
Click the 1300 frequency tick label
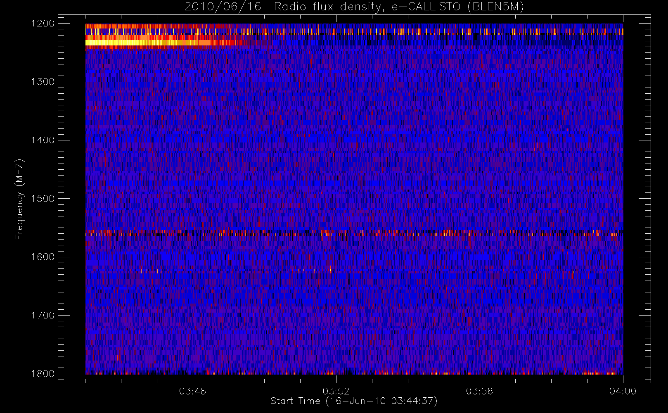(43, 82)
